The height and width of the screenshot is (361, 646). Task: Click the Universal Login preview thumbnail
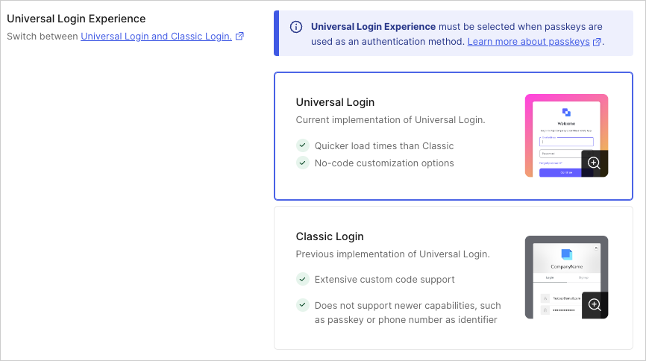(x=566, y=136)
